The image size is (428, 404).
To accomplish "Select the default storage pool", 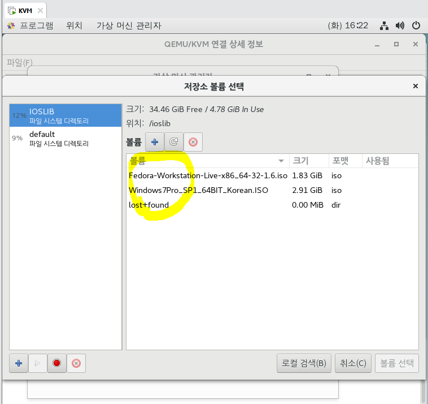I will coord(65,139).
